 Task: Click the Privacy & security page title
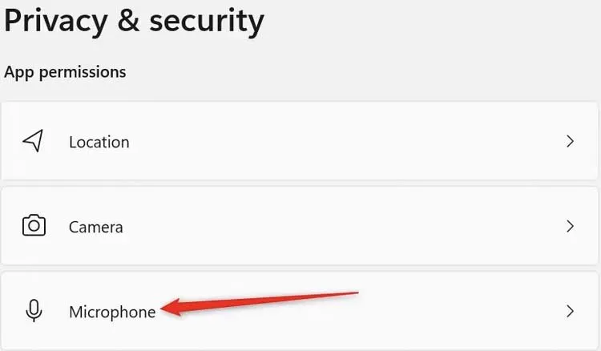pos(134,22)
